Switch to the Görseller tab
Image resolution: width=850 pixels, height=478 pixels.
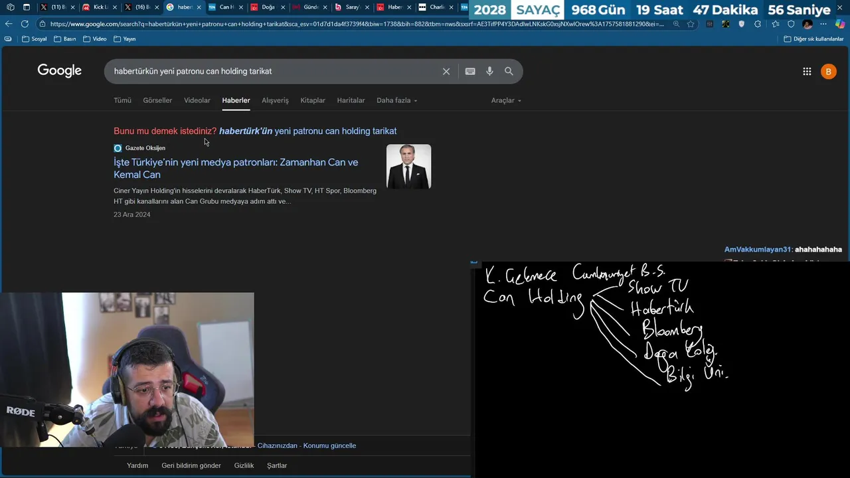click(x=157, y=100)
